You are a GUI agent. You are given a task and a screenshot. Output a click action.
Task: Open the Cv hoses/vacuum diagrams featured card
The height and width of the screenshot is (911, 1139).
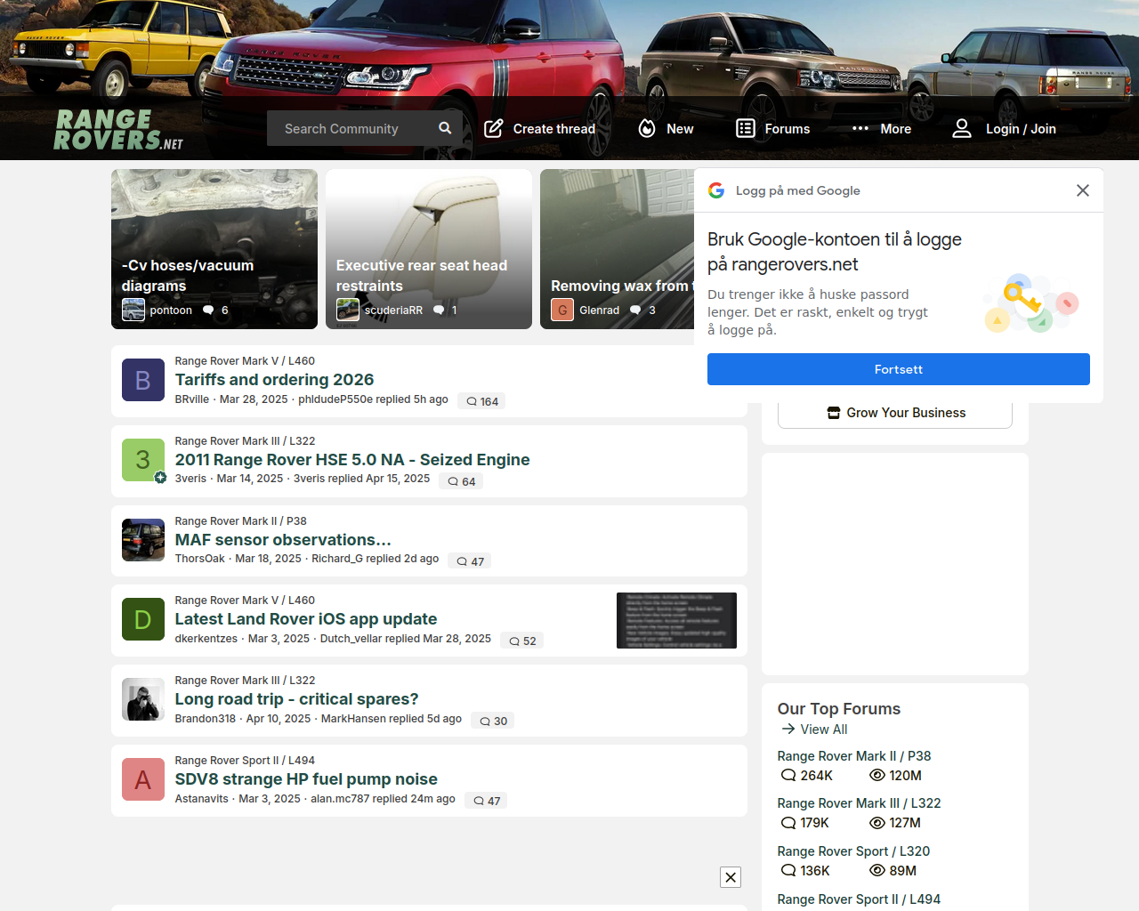214,249
